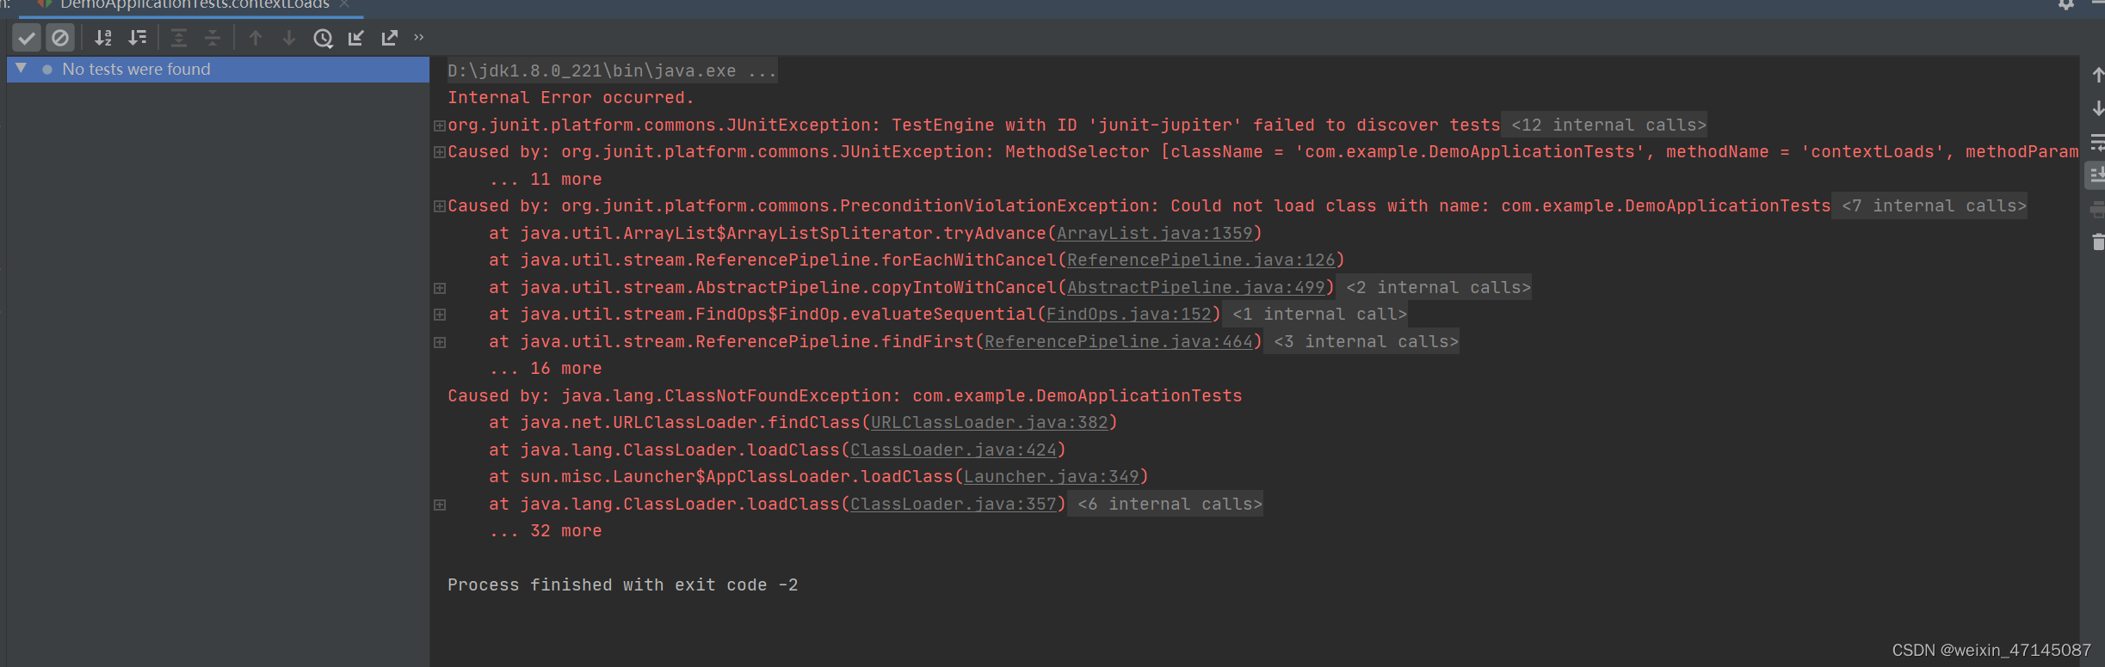
Task: Toggle soft-wrap in the console output
Action: coord(2098,142)
